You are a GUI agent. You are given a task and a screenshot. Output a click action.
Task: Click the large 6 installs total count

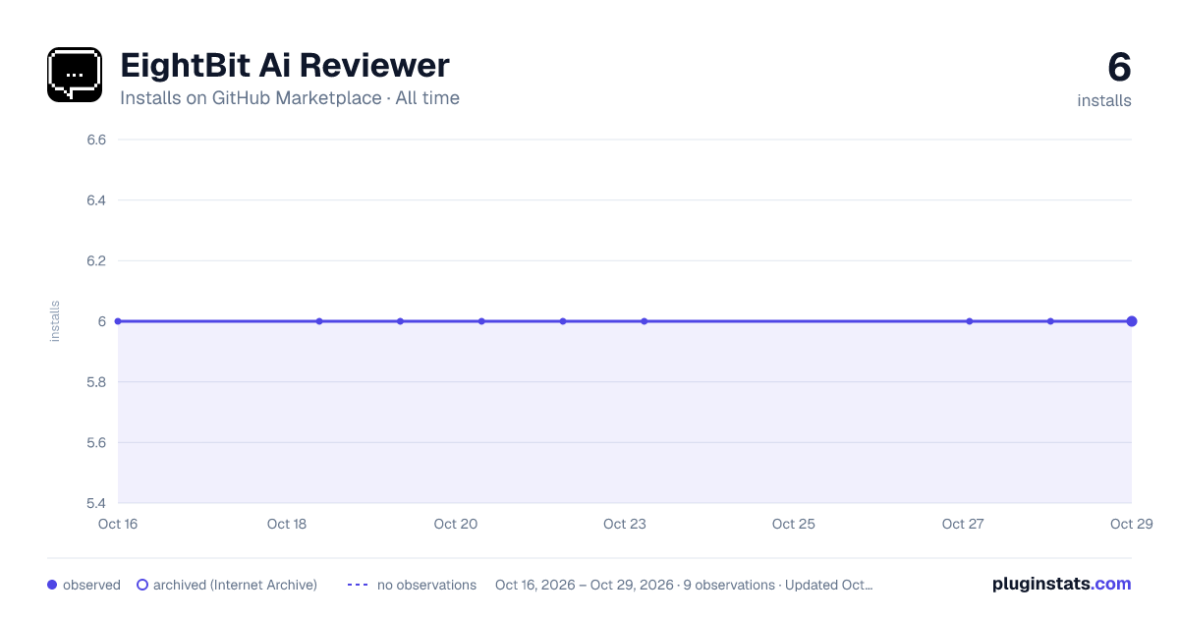pyautogui.click(x=1119, y=67)
